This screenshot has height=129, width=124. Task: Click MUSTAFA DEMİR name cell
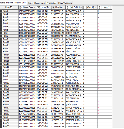click(74, 45)
